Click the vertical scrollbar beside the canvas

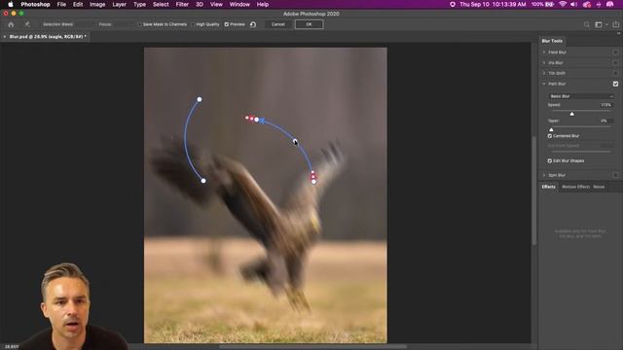click(x=534, y=191)
